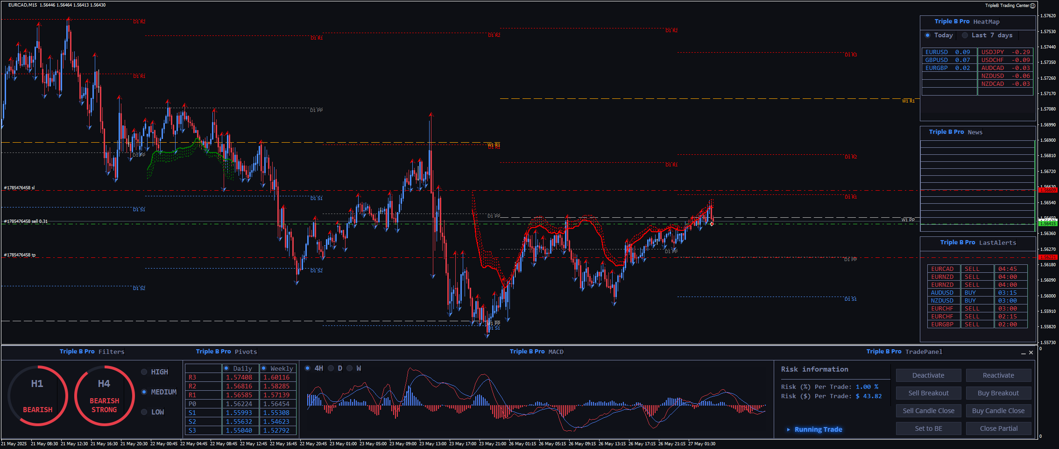
Task: Set filter strength to HIGH
Action: point(144,372)
